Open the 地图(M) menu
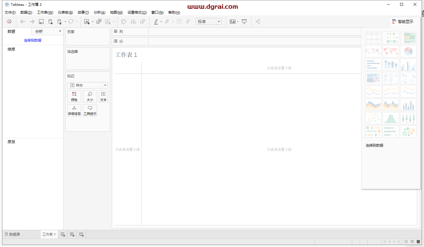The image size is (424, 247). (116, 13)
